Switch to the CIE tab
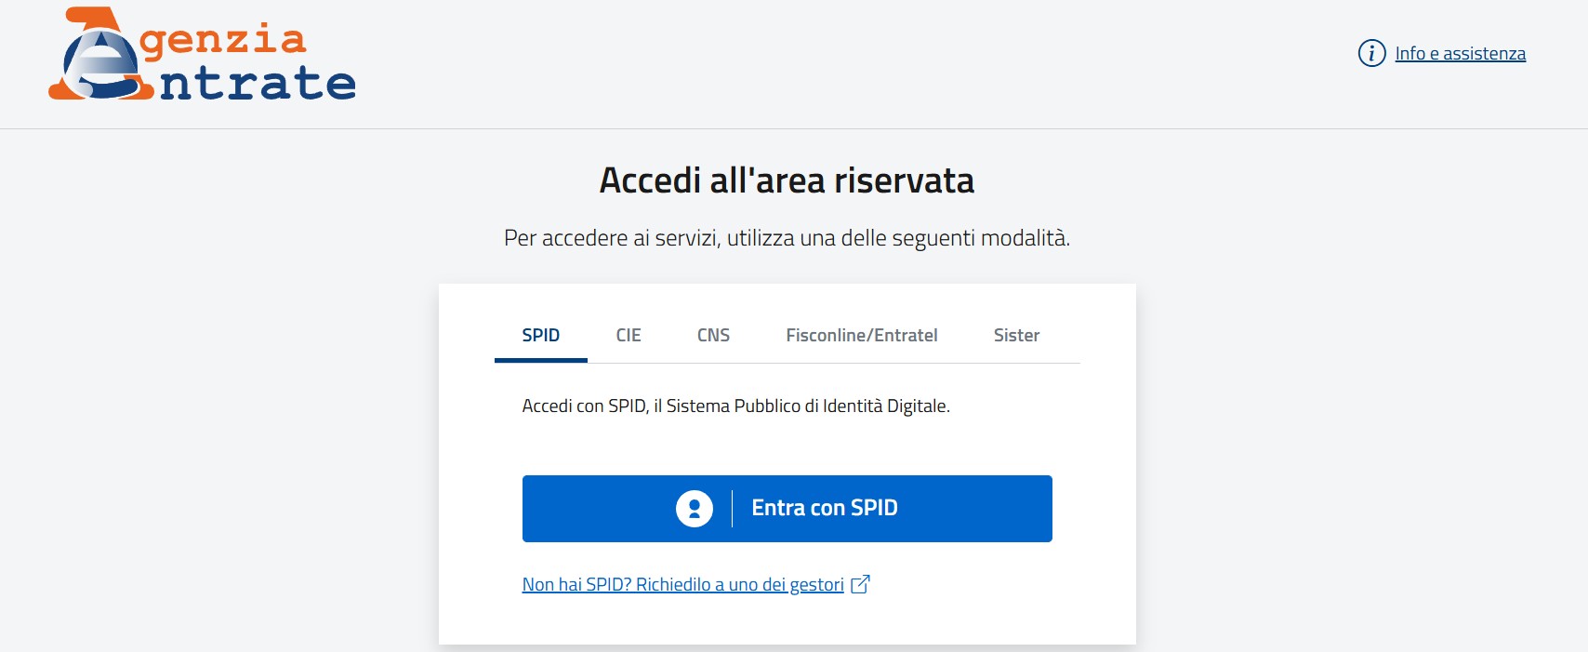 click(629, 335)
